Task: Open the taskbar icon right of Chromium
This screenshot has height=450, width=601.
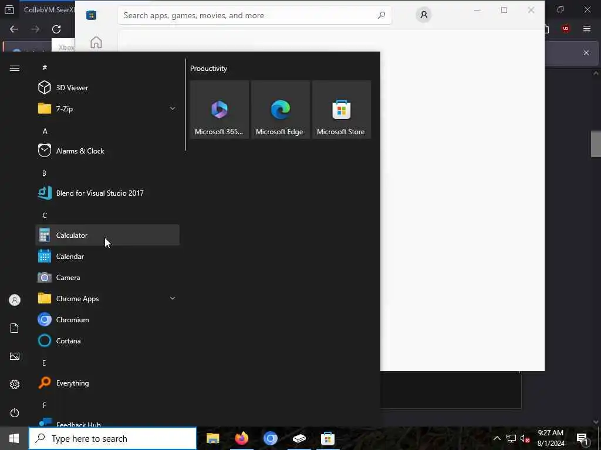Action: point(299,438)
